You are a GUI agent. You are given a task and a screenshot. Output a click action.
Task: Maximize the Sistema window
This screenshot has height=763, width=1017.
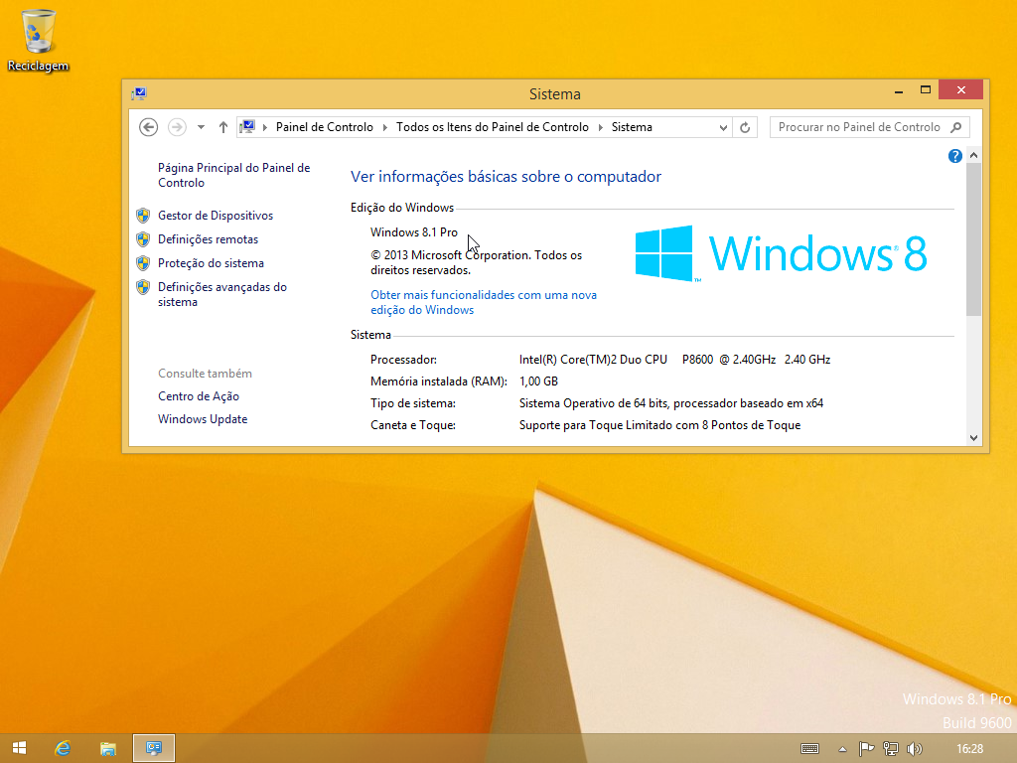tap(926, 90)
